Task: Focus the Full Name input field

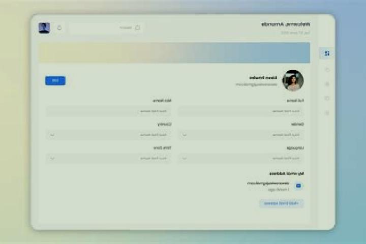Action: click(x=241, y=111)
